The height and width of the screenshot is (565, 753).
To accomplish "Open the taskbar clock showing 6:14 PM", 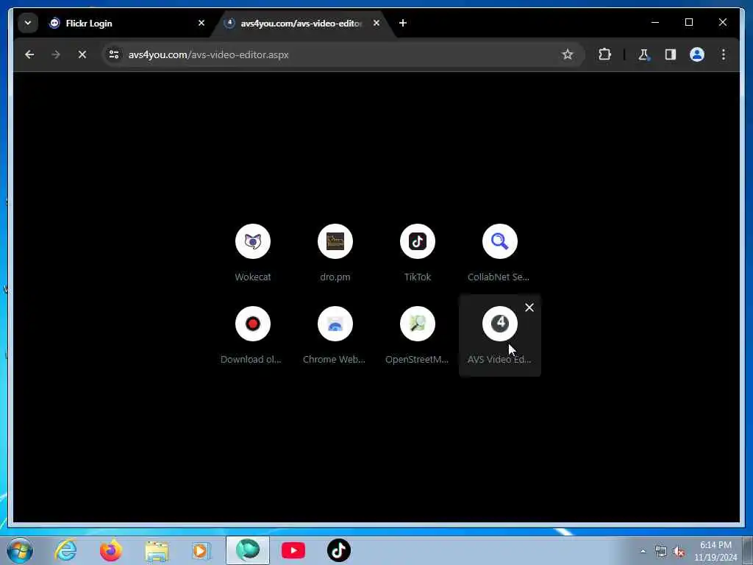I will [715, 551].
